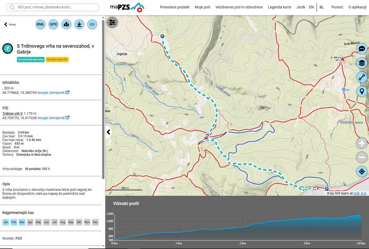This screenshot has width=369, height=249.
Task: Collapse the left side panel arrow
Action: point(108,132)
